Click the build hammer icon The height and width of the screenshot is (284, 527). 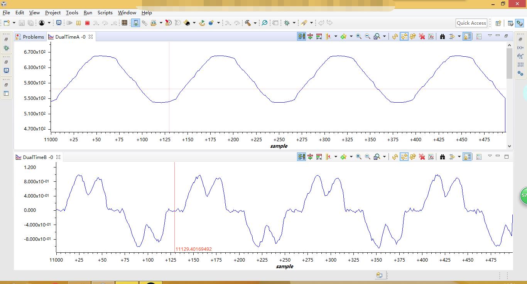248,23
